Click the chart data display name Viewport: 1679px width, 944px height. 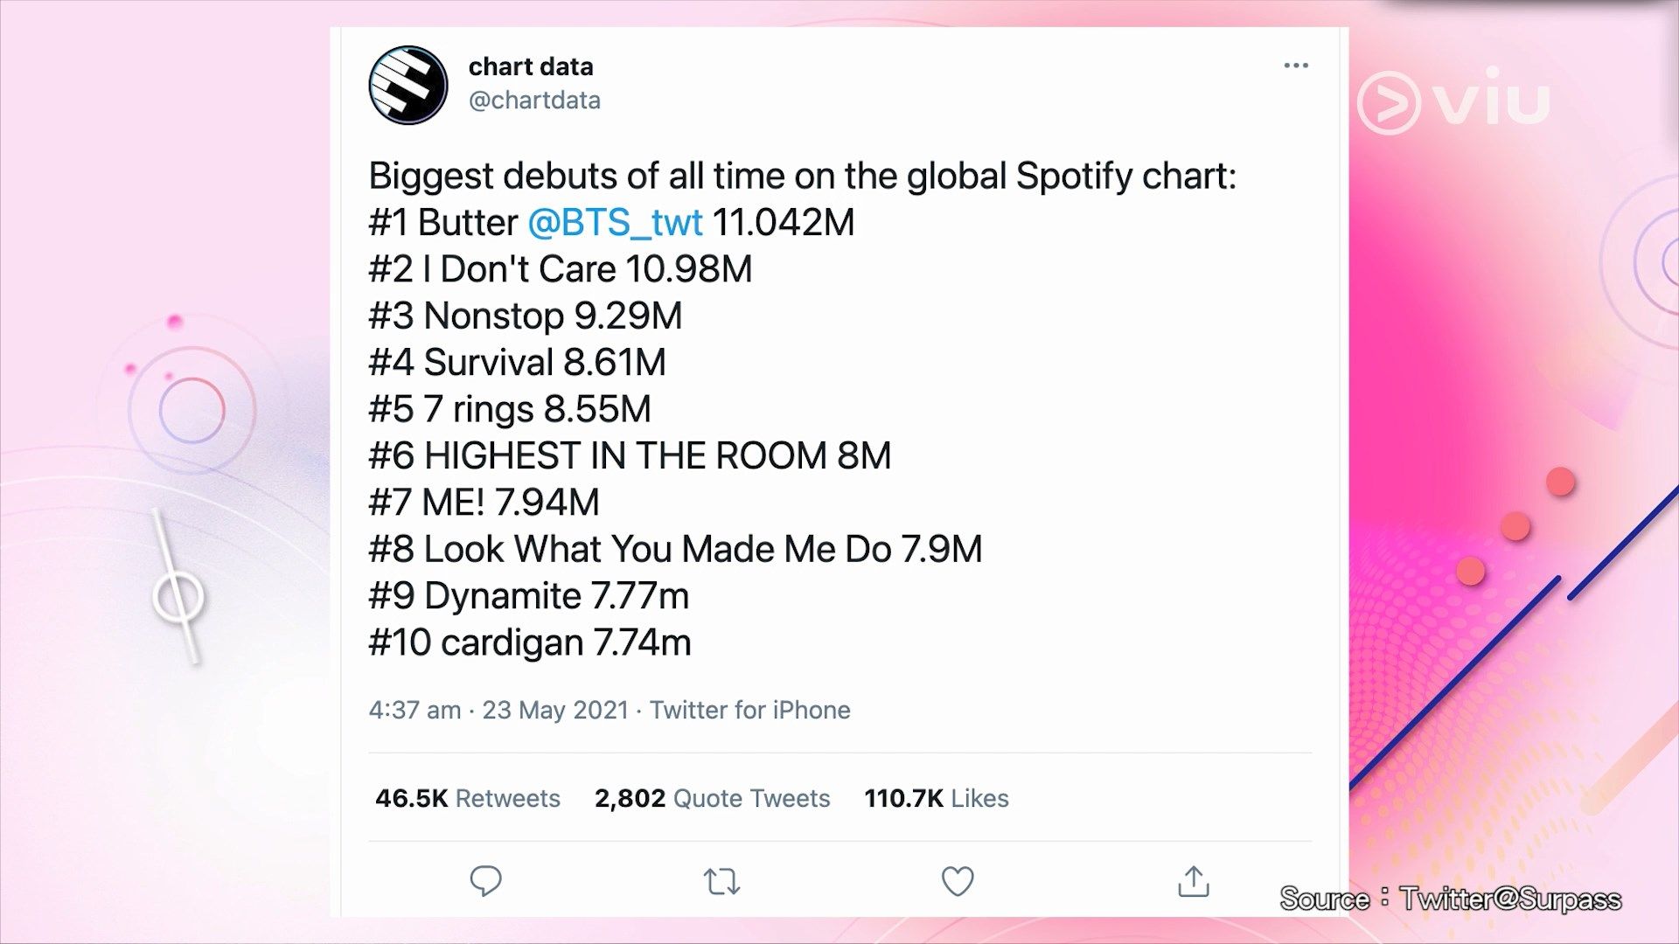pos(531,66)
